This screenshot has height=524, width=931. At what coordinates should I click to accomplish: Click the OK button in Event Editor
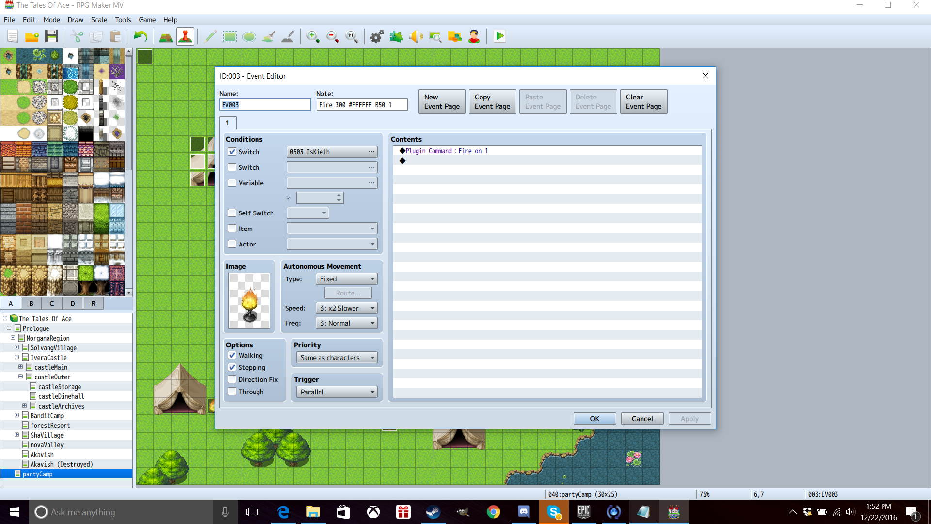(x=594, y=419)
